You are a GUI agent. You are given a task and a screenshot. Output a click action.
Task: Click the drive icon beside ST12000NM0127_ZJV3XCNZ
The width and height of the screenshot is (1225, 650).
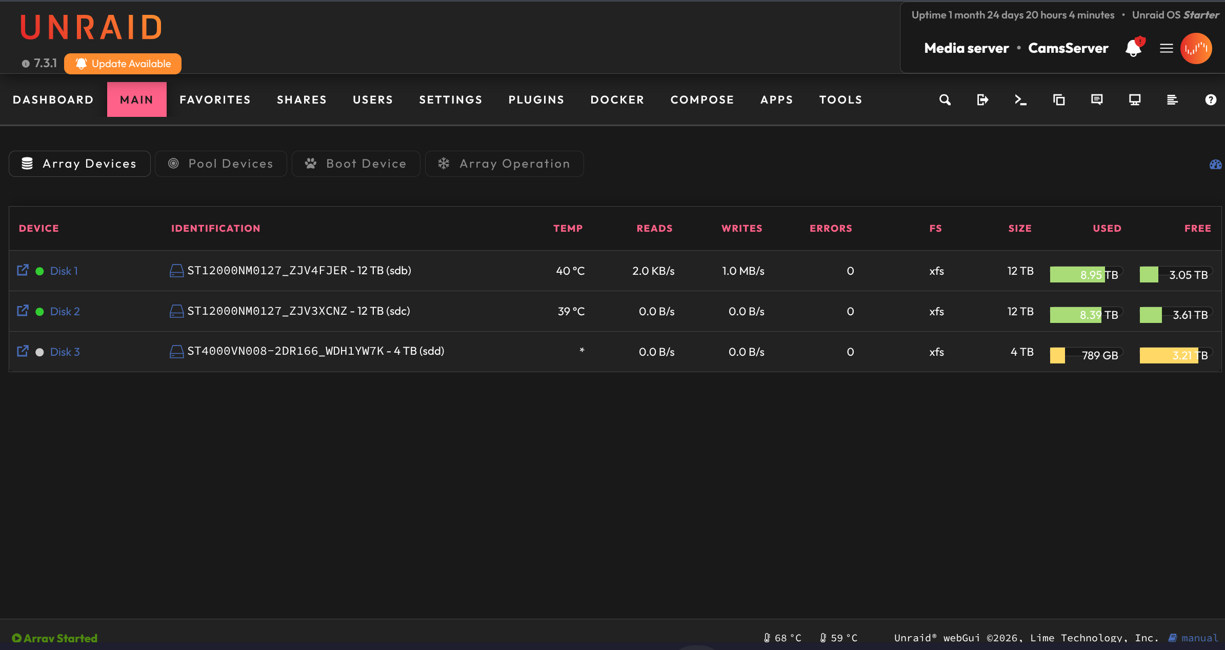[176, 311]
